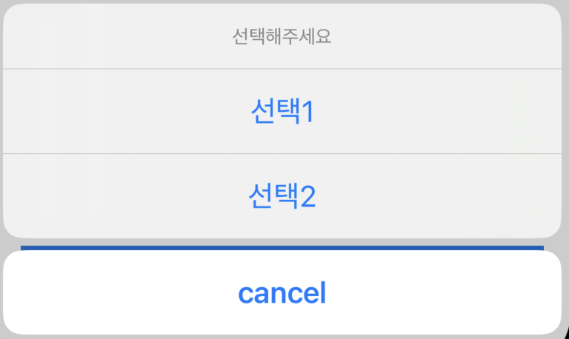Pick the first choice, 선택1
The height and width of the screenshot is (339, 569).
coord(282,112)
